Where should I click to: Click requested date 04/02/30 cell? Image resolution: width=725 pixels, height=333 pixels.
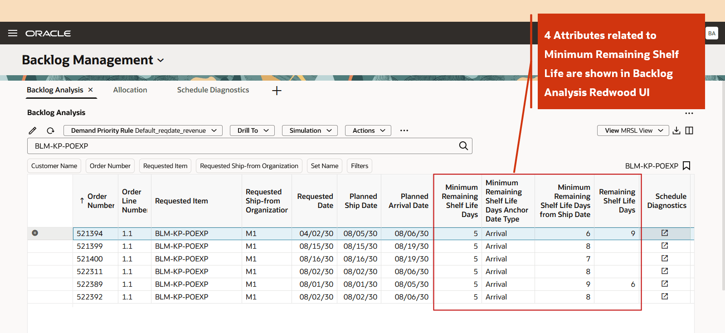(x=314, y=233)
